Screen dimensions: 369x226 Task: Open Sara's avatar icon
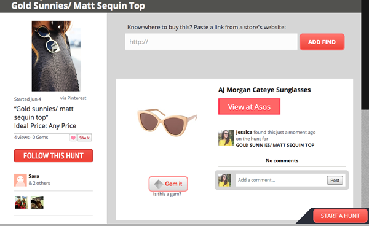tap(20, 180)
